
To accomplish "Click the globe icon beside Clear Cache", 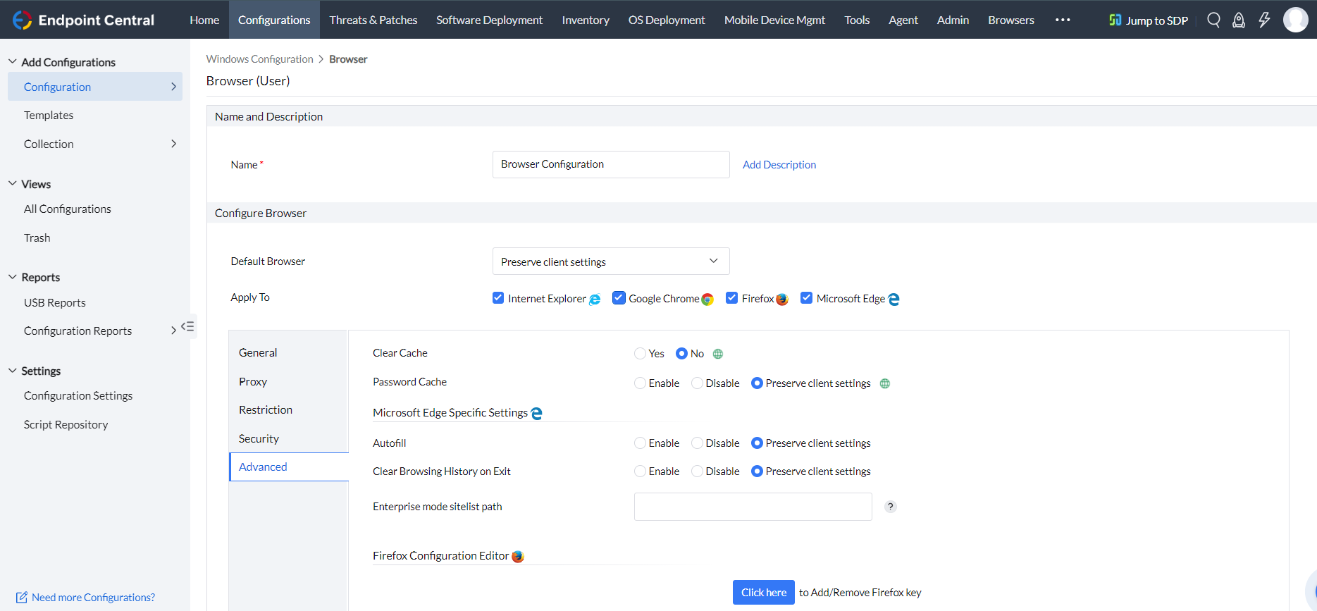I will (718, 354).
